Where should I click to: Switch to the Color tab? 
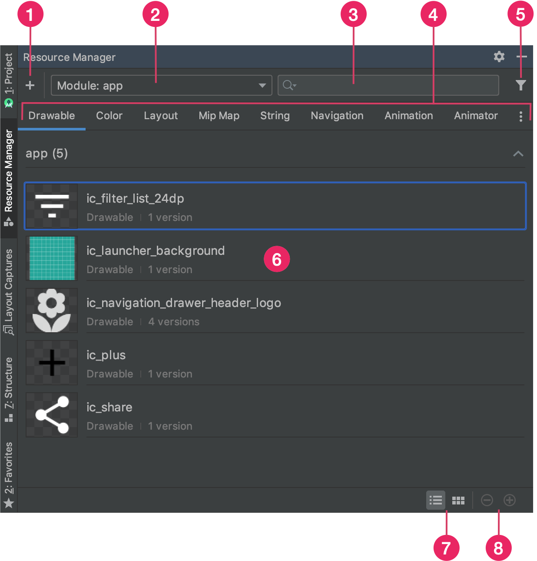109,116
